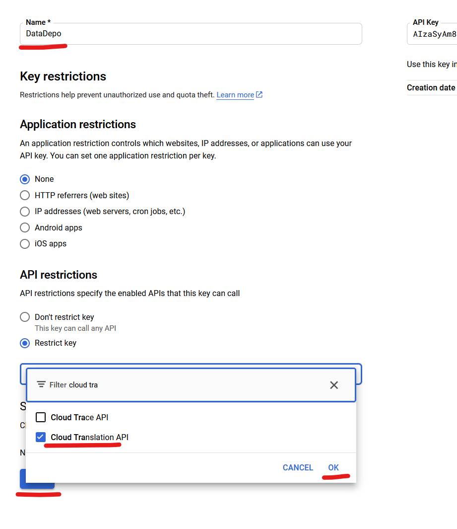Viewport: 457px width, 529px height.
Task: Select IP addresses restriction option
Action: pos(25,212)
